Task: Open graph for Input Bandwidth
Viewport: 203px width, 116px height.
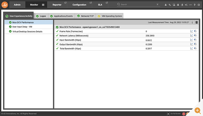Action: point(192,40)
